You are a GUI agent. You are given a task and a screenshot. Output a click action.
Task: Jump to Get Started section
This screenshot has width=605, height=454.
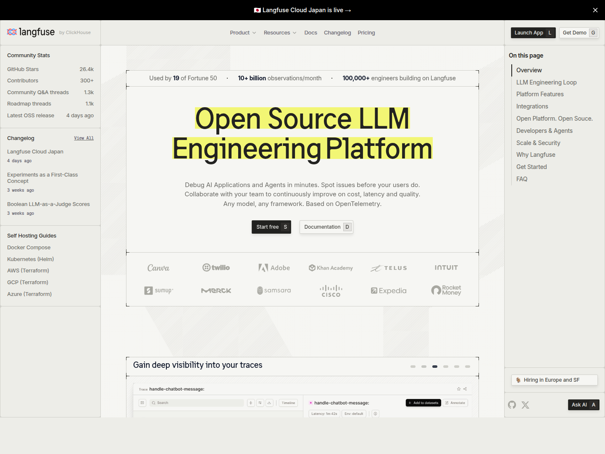click(x=531, y=167)
